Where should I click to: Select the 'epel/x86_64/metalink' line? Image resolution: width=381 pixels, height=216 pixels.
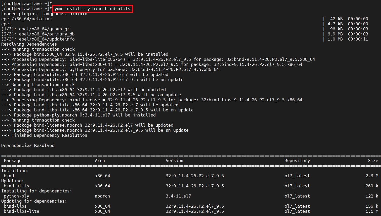[x=27, y=19]
